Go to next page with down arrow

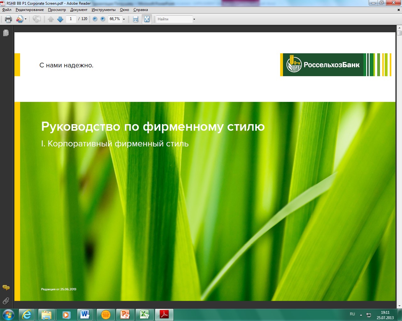click(x=60, y=19)
